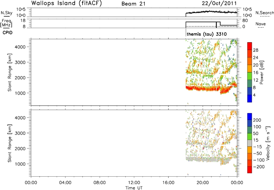
Task: Click the 1000 tick label on the velocity panel
Action: click(x=20, y=164)
